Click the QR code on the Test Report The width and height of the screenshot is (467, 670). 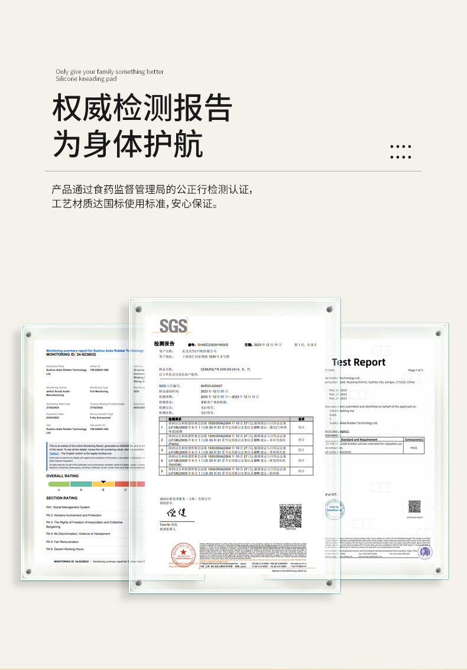click(x=414, y=506)
